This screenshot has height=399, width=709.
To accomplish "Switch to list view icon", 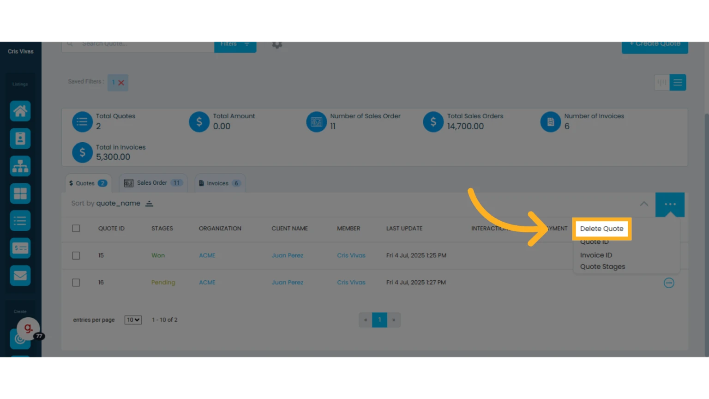I will (x=678, y=83).
